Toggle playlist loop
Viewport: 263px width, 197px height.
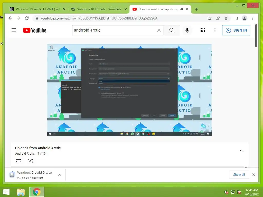coord(18,161)
